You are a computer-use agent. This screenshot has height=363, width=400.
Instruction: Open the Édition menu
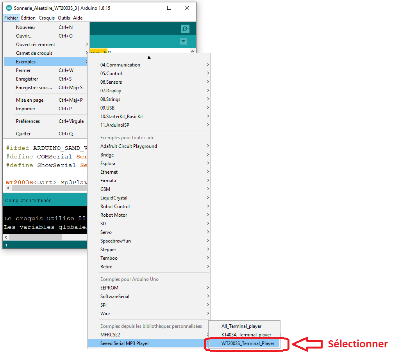tap(28, 18)
